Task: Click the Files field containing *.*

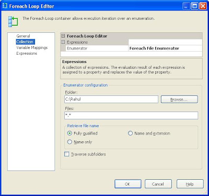Action: click(x=131, y=115)
